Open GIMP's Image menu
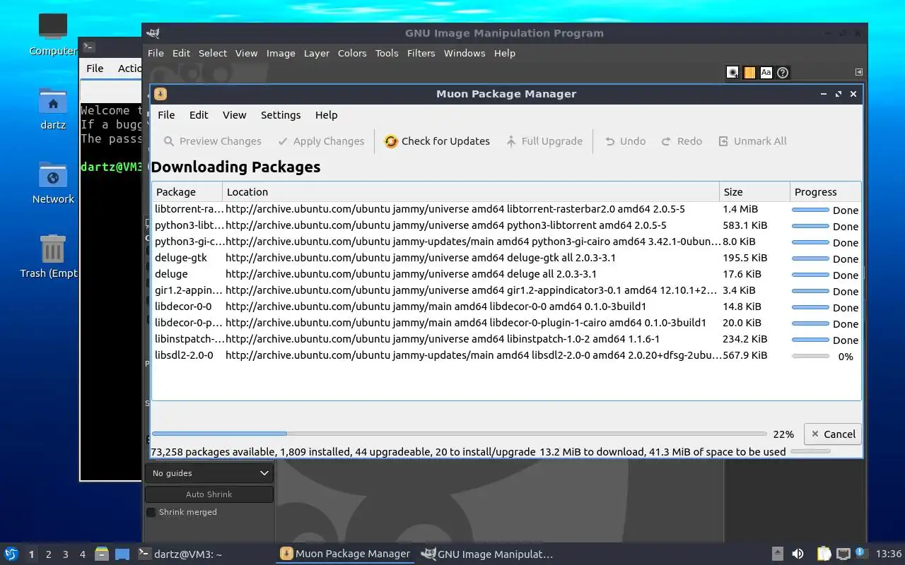905x565 pixels. pos(281,53)
